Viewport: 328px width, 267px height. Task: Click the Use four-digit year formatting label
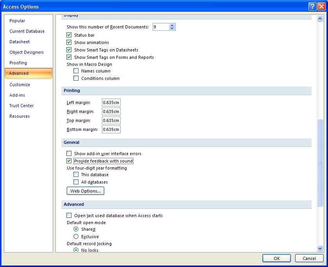[97, 168]
